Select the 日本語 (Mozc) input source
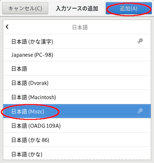The height and width of the screenshot is (163, 154). click(x=77, y=111)
